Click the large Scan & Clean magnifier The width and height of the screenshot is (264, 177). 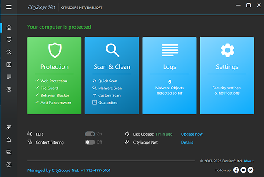click(x=113, y=50)
